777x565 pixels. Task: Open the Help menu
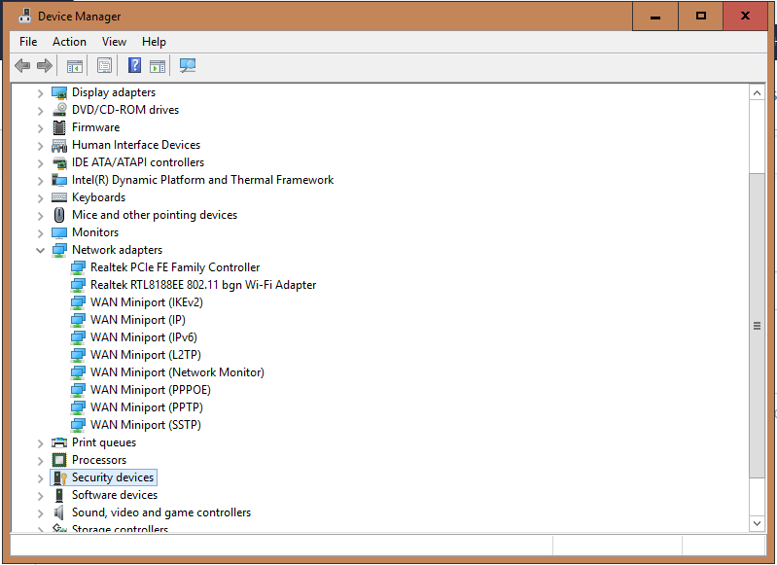(x=154, y=42)
